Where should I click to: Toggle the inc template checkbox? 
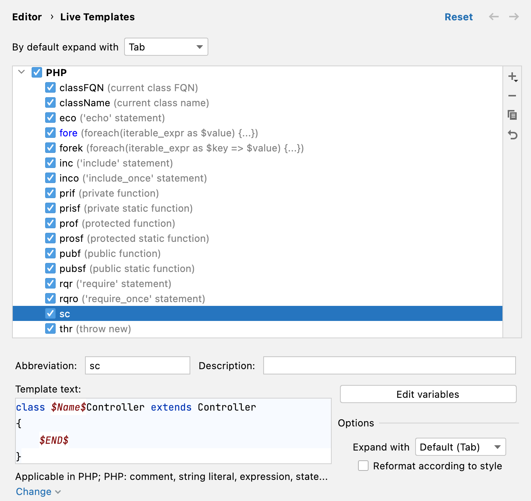coord(50,163)
